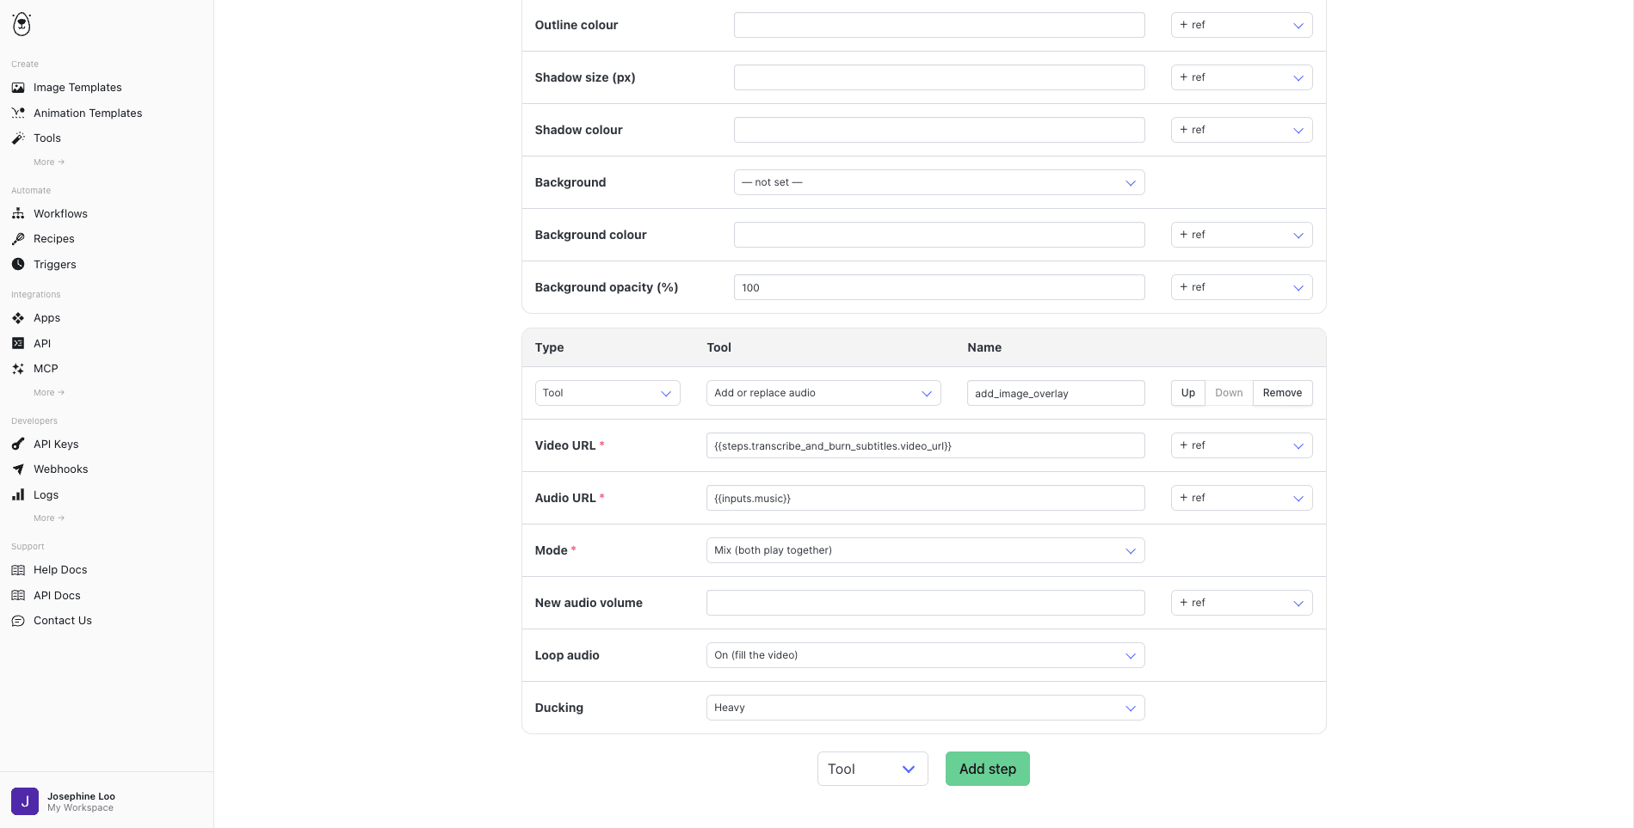Click the Down button
Screen dimensions: 1634x828
coord(1229,393)
